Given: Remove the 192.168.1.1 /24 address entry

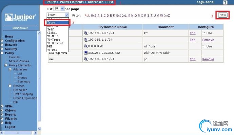Looking at the screenshot, I should coord(208,40).
